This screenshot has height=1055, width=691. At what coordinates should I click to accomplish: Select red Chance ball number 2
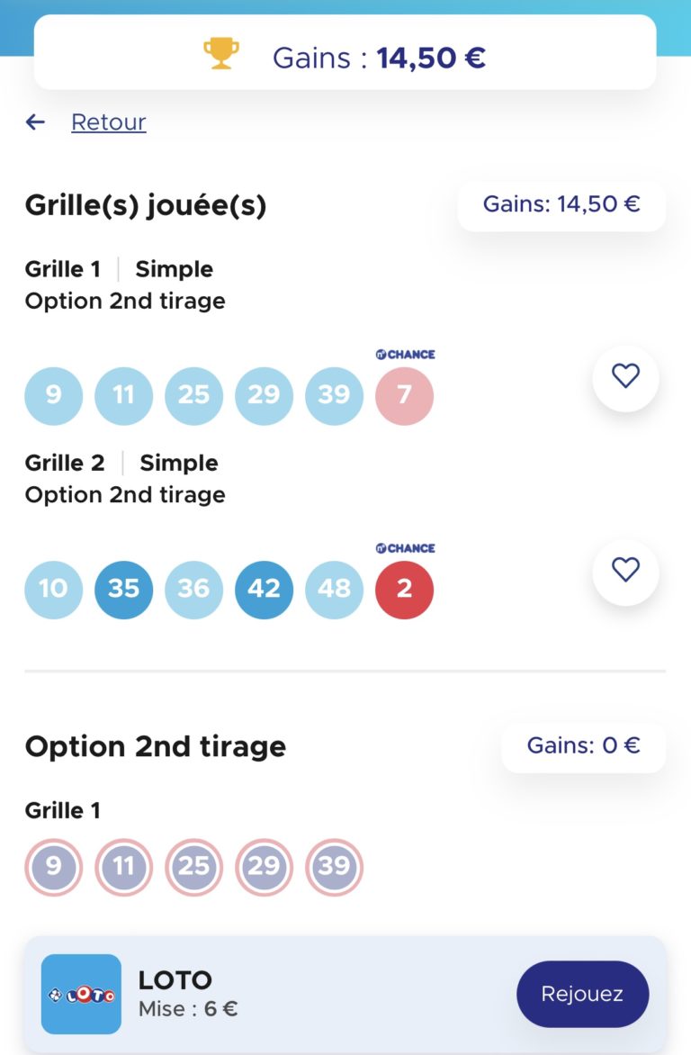[404, 590]
